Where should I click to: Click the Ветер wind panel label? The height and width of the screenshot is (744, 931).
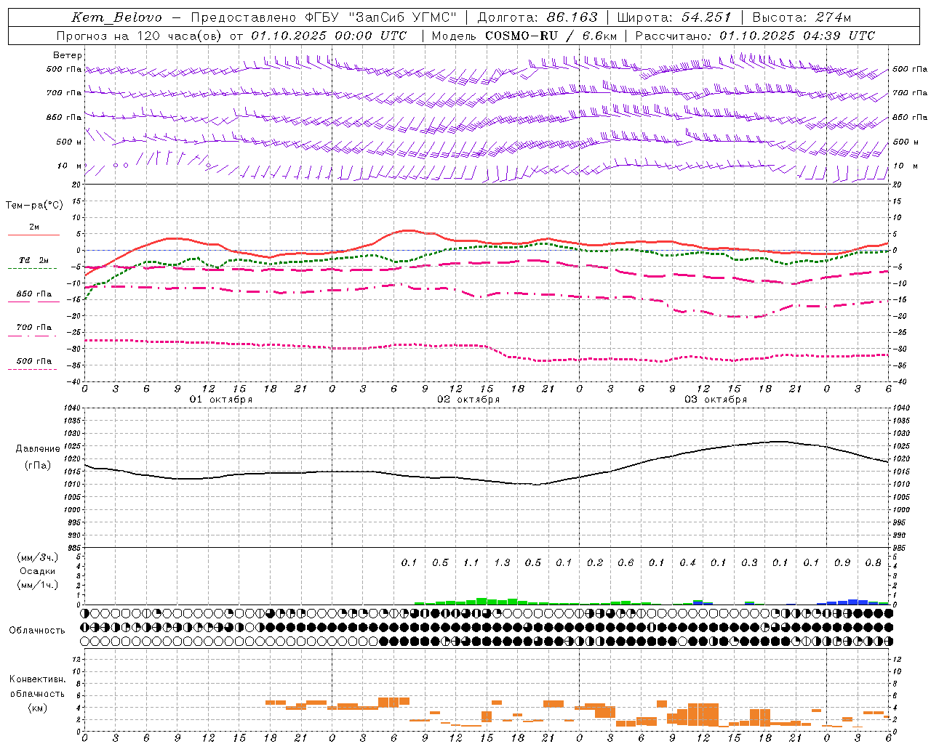point(68,55)
